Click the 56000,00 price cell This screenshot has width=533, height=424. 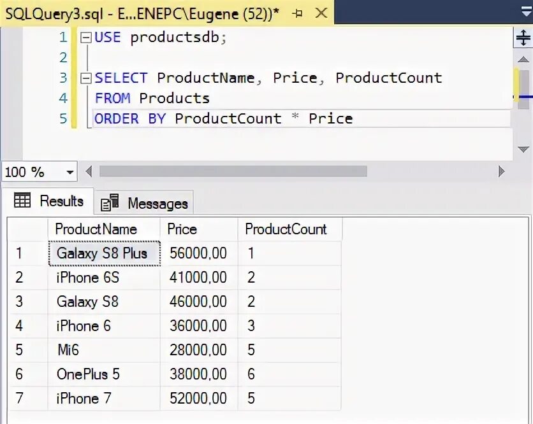coord(199,253)
